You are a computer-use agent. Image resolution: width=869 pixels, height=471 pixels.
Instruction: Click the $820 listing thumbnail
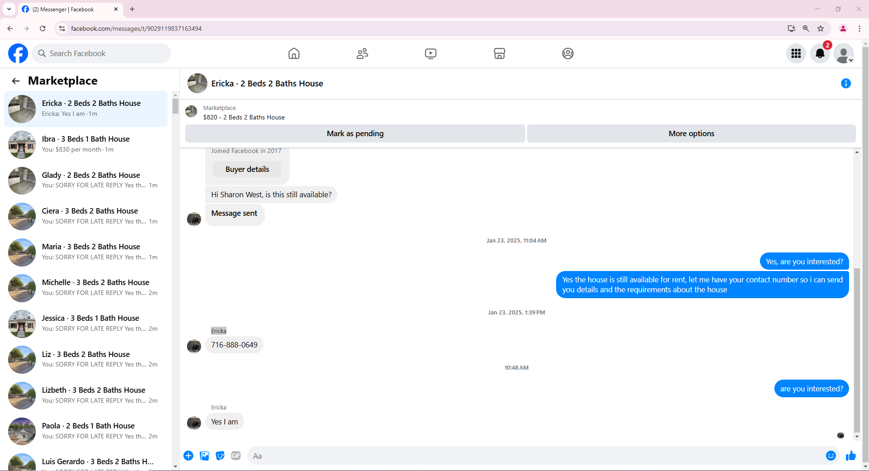tap(192, 111)
